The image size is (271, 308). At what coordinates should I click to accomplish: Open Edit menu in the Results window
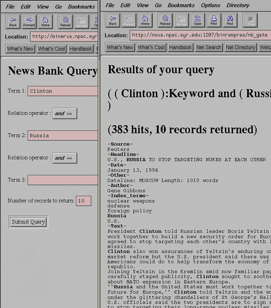(125, 5)
